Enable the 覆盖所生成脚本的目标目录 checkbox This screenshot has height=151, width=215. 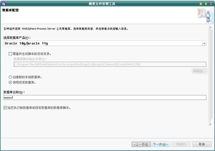click(11, 54)
